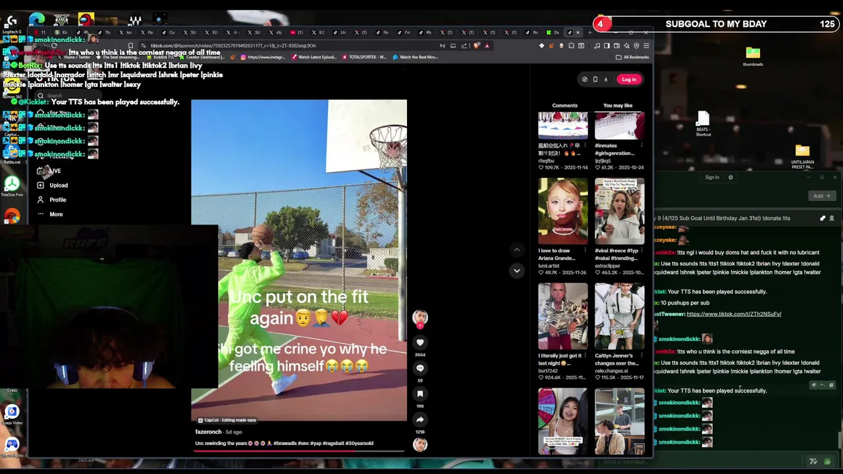The image size is (843, 474).
Task: Seek on the video progress bar
Action: tap(299, 452)
